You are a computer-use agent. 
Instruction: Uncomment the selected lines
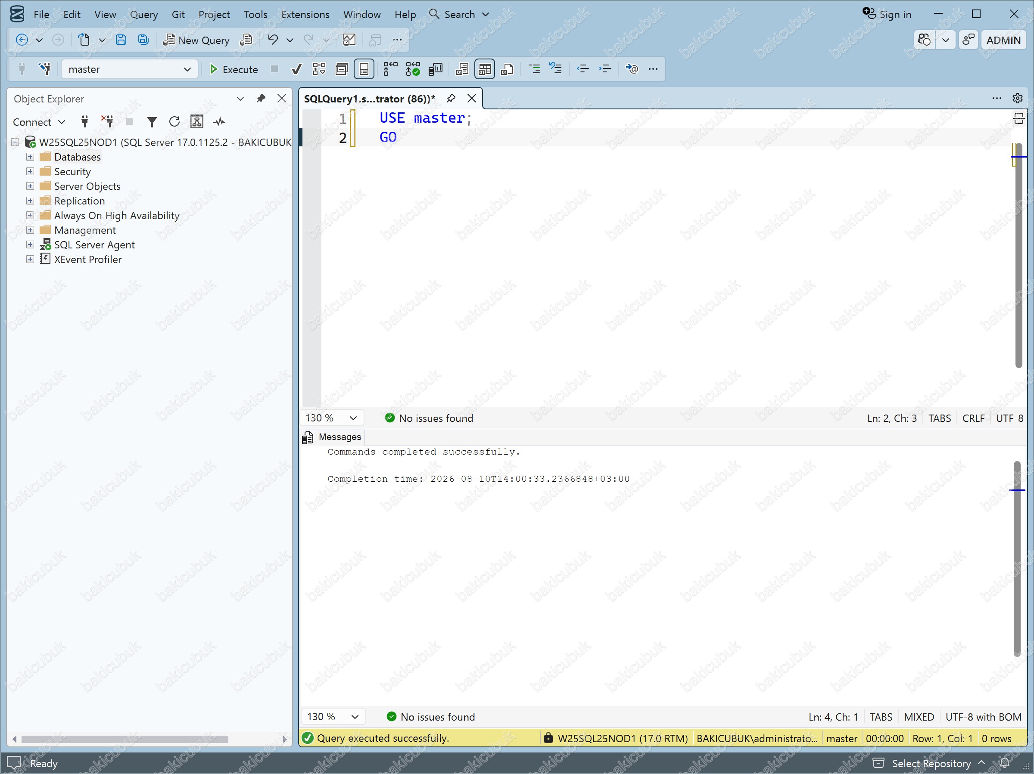click(x=556, y=69)
